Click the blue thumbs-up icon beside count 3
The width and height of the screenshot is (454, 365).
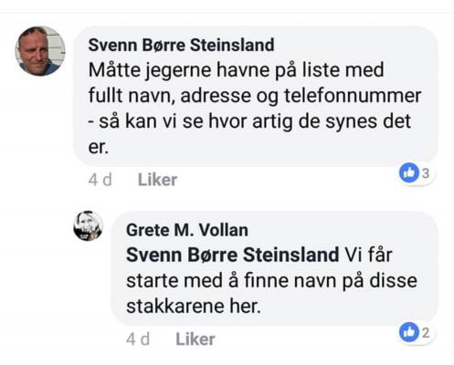tap(409, 172)
